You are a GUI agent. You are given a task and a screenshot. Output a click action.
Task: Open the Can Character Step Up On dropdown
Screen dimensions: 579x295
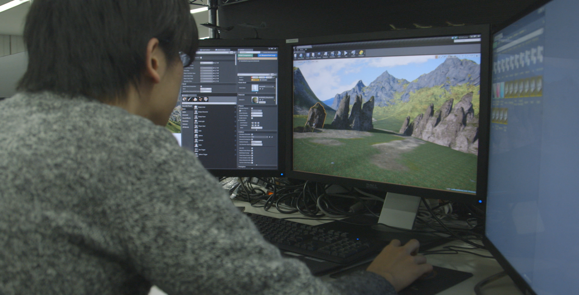(x=257, y=145)
